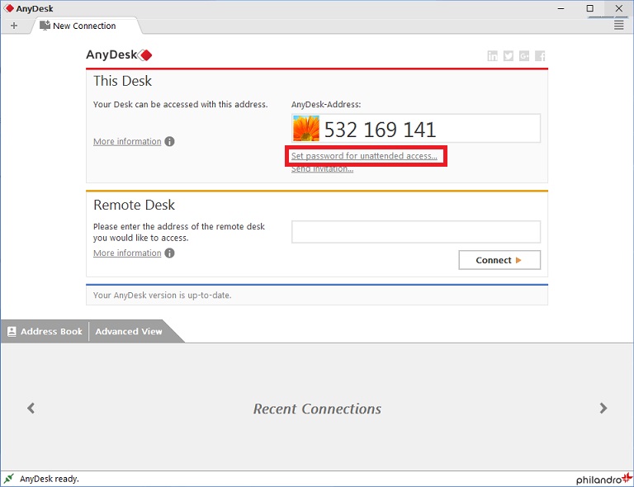Click AnyDesk title bar app icon
The image size is (634, 487).
coord(8,8)
